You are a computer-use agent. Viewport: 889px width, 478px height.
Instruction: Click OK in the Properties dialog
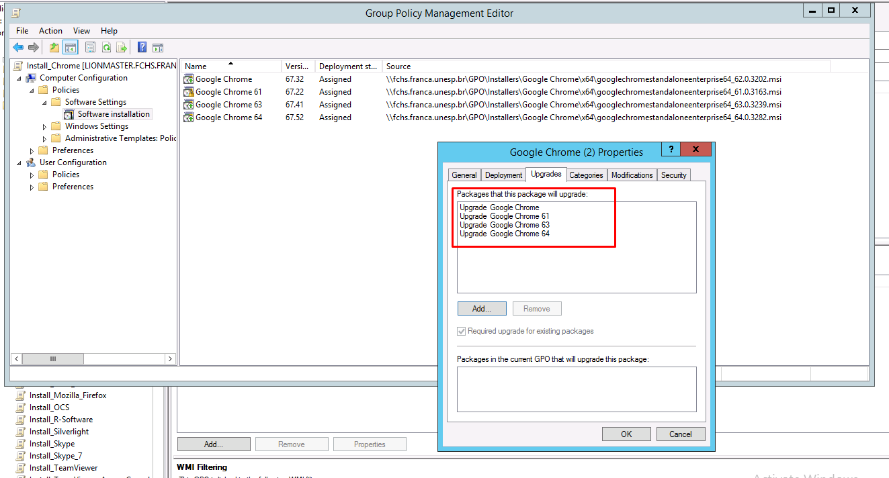click(x=626, y=434)
